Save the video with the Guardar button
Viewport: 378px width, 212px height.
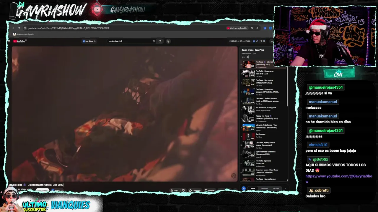210,191
